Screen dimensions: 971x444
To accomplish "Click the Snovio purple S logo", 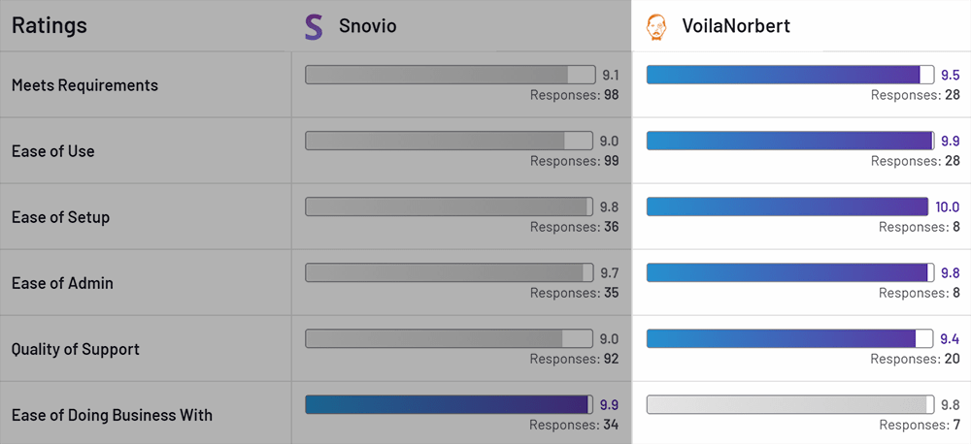I will [314, 27].
